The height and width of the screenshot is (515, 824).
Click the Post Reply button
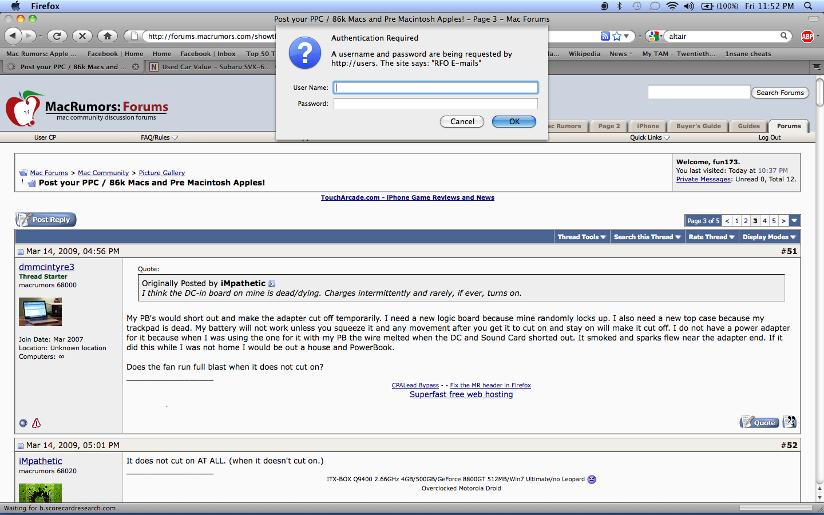coord(46,220)
